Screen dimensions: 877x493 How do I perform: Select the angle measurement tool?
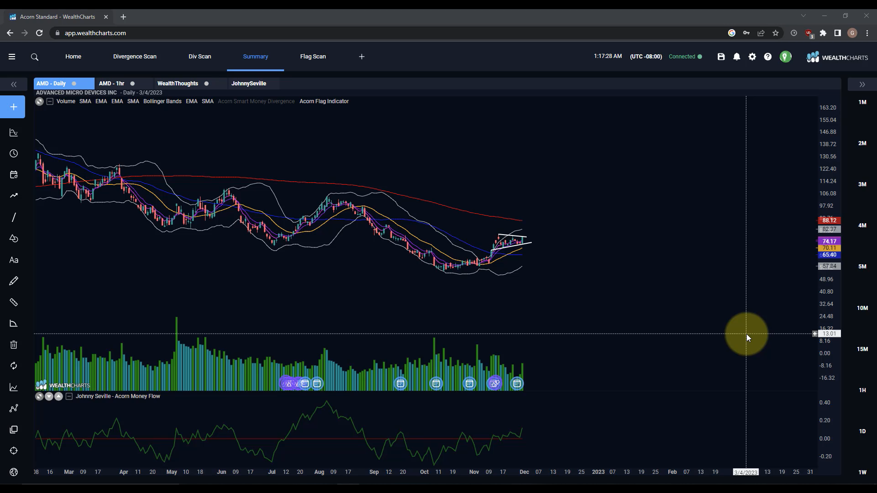tap(14, 324)
